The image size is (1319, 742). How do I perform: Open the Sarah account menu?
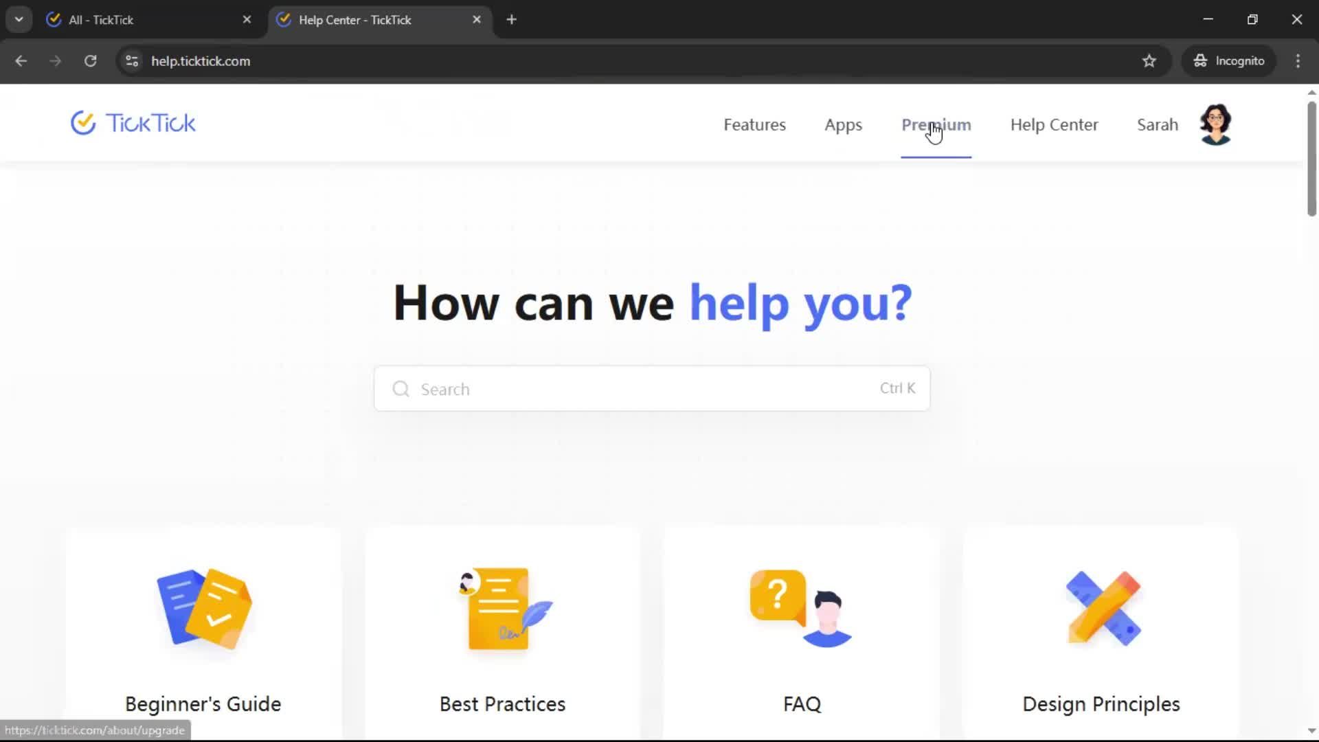pos(1157,125)
